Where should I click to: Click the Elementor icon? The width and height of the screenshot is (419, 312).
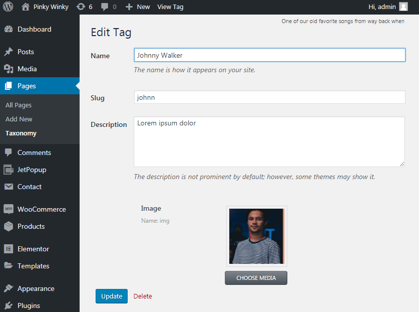tap(9, 249)
